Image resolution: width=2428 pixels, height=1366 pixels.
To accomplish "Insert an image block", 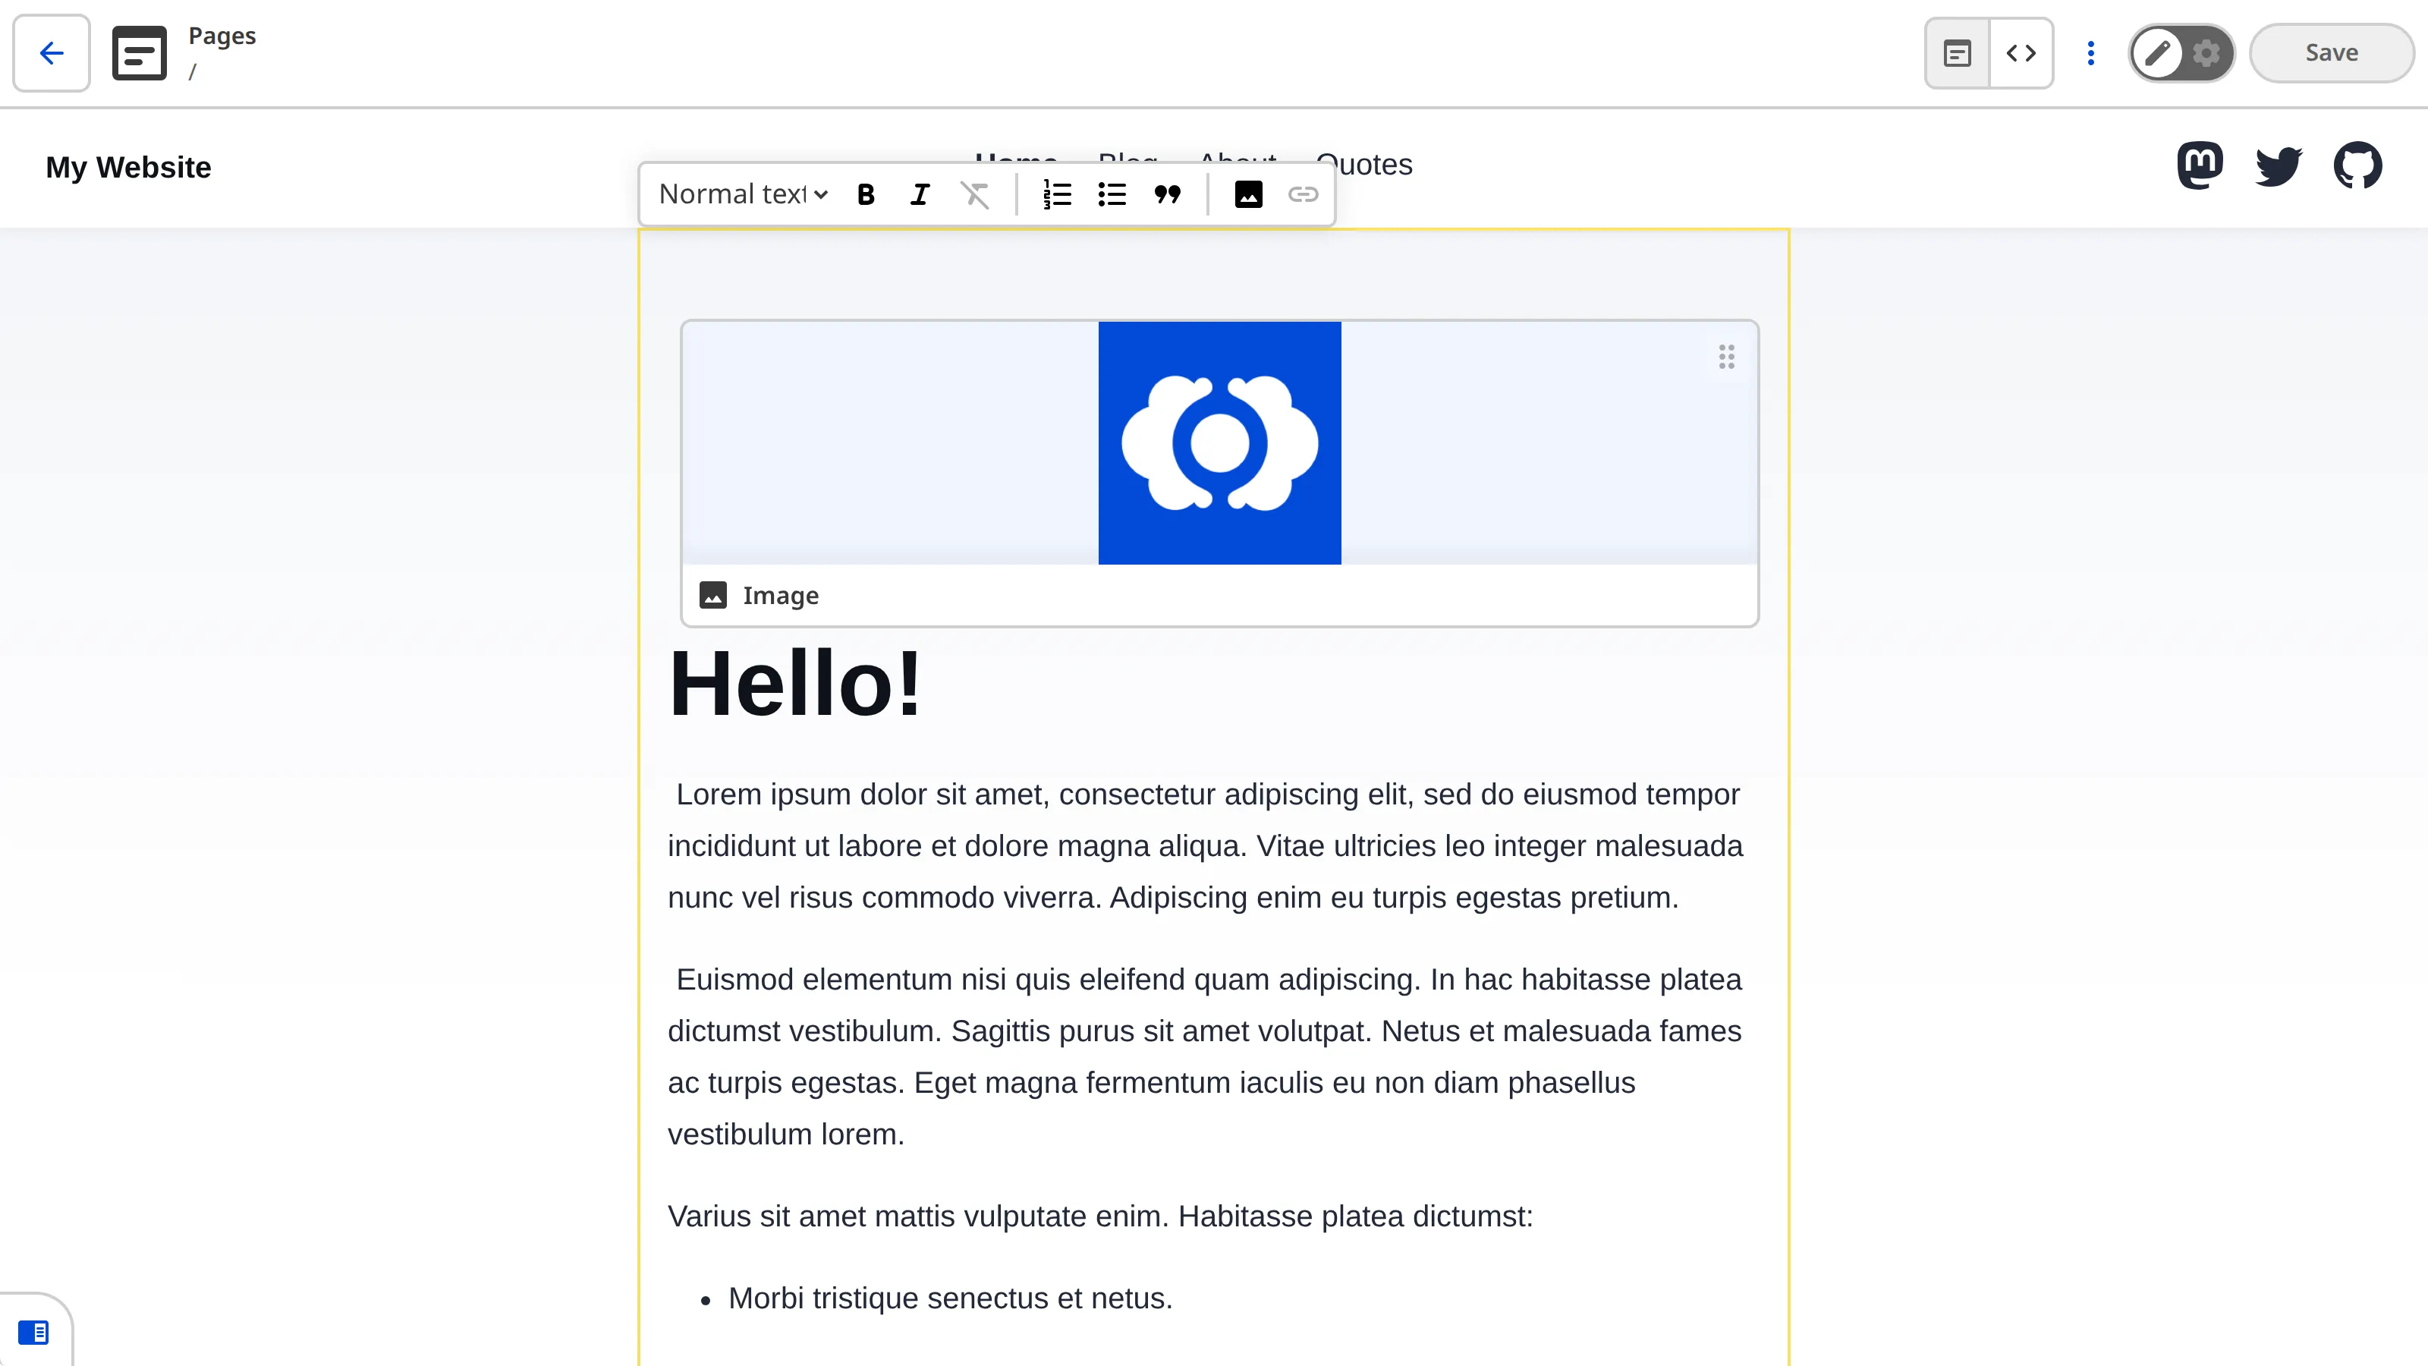I will [x=1249, y=194].
